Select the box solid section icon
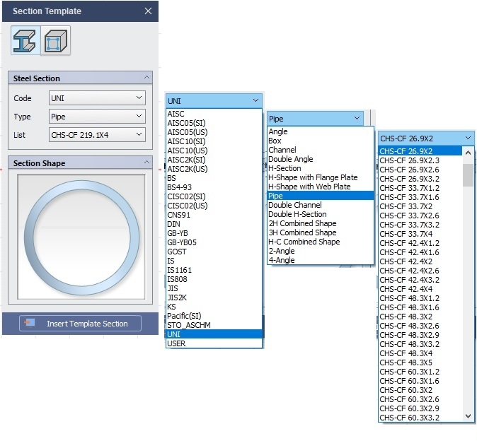 (56, 40)
